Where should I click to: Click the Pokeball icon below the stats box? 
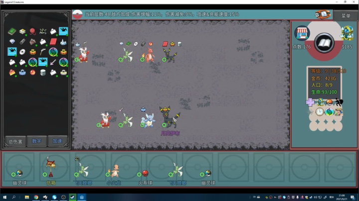pyautogui.click(x=329, y=102)
